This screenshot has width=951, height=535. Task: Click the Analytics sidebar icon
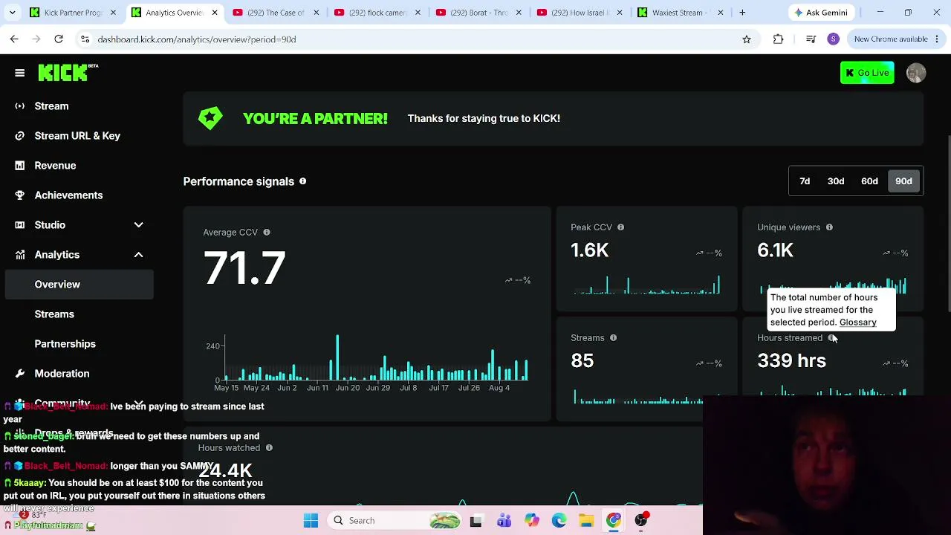pos(20,255)
